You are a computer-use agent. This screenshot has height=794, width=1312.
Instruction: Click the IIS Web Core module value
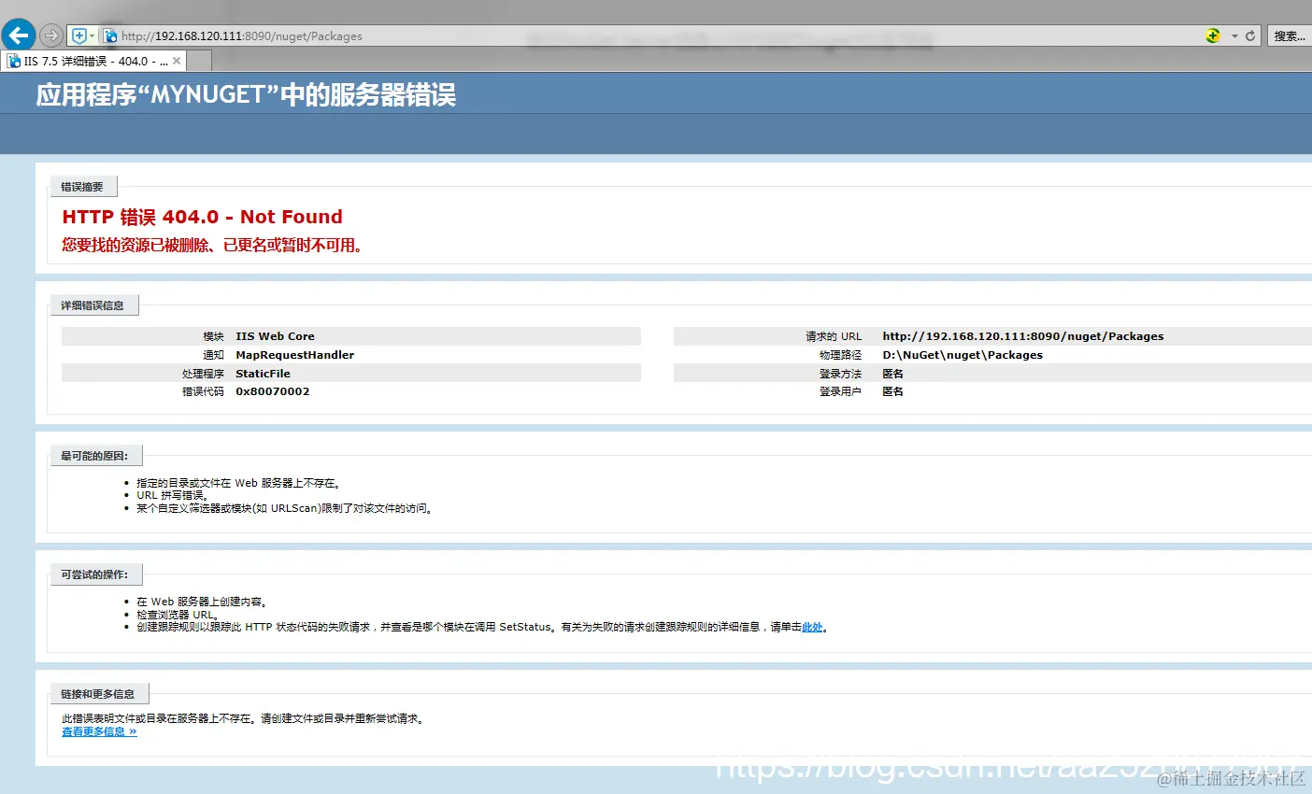click(x=275, y=336)
